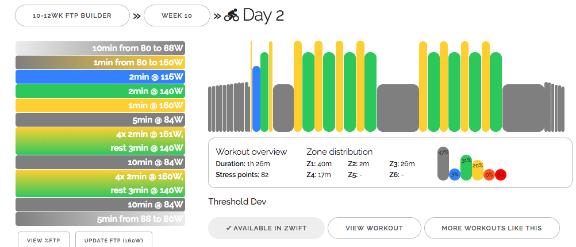The height and width of the screenshot is (247, 576).
Task: Click More Workouts Like This
Action: pos(491,228)
